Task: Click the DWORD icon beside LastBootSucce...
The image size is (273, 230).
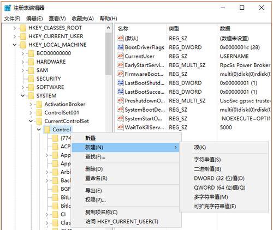Action: tap(121, 92)
